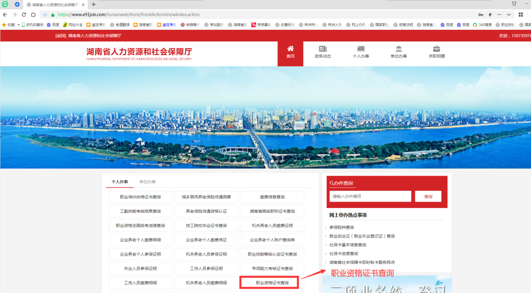This screenshot has width=531, height=293.
Task: Open the 求职招聘 briefcase icon
Action: coord(436,49)
